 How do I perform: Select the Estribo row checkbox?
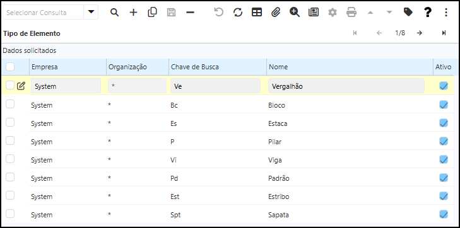click(10, 195)
